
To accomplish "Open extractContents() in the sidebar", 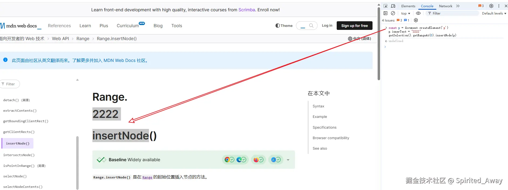I will point(20,111).
